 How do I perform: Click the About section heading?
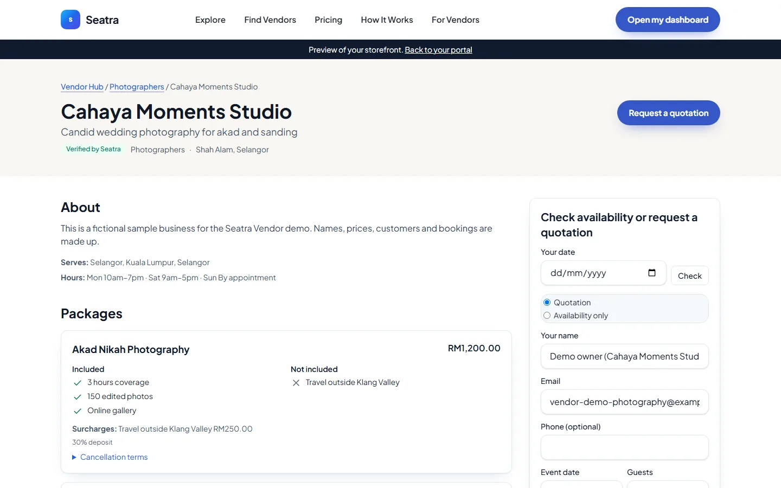pyautogui.click(x=80, y=207)
